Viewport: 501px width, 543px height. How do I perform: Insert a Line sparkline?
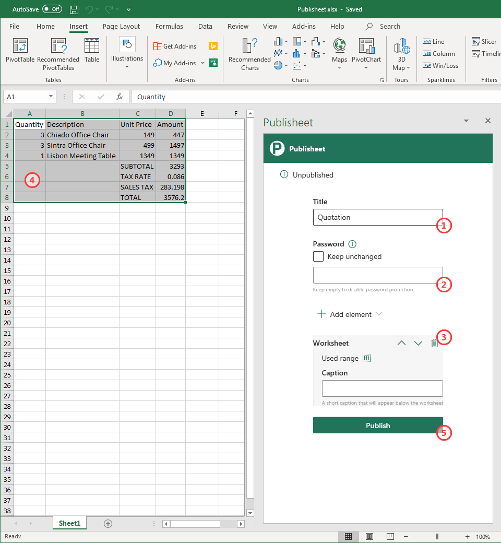point(434,42)
